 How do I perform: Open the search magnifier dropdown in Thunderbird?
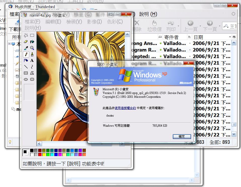click(x=226, y=26)
